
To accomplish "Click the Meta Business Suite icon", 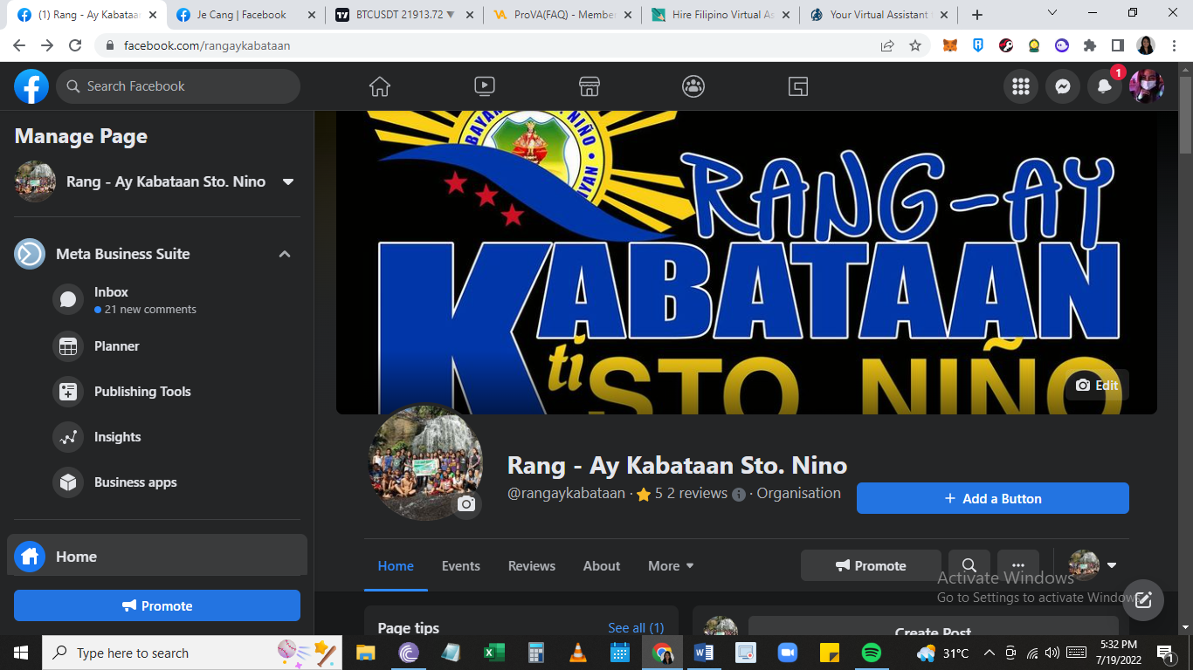I will pos(30,254).
